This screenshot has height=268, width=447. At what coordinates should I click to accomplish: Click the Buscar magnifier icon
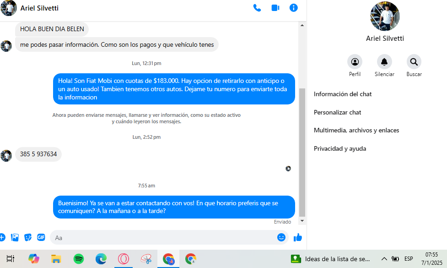[414, 62]
